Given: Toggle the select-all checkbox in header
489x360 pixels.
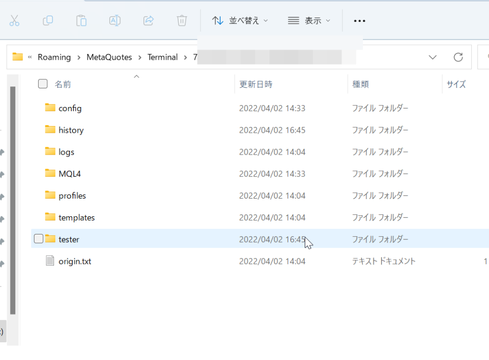Looking at the screenshot, I should tap(43, 84).
